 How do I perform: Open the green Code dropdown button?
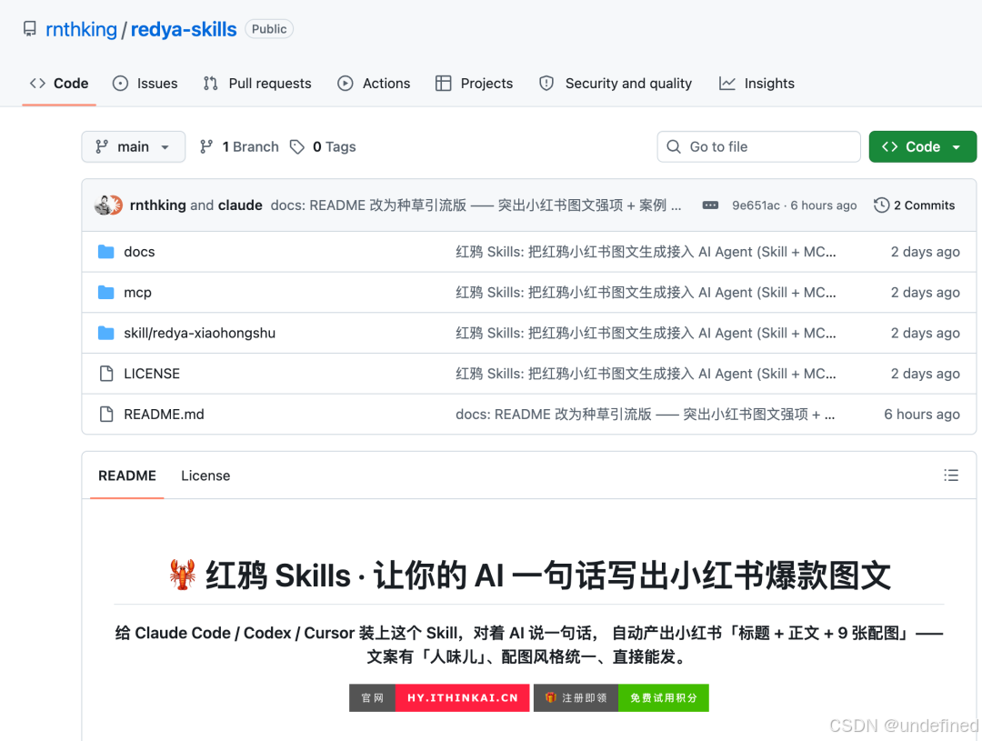pos(923,146)
